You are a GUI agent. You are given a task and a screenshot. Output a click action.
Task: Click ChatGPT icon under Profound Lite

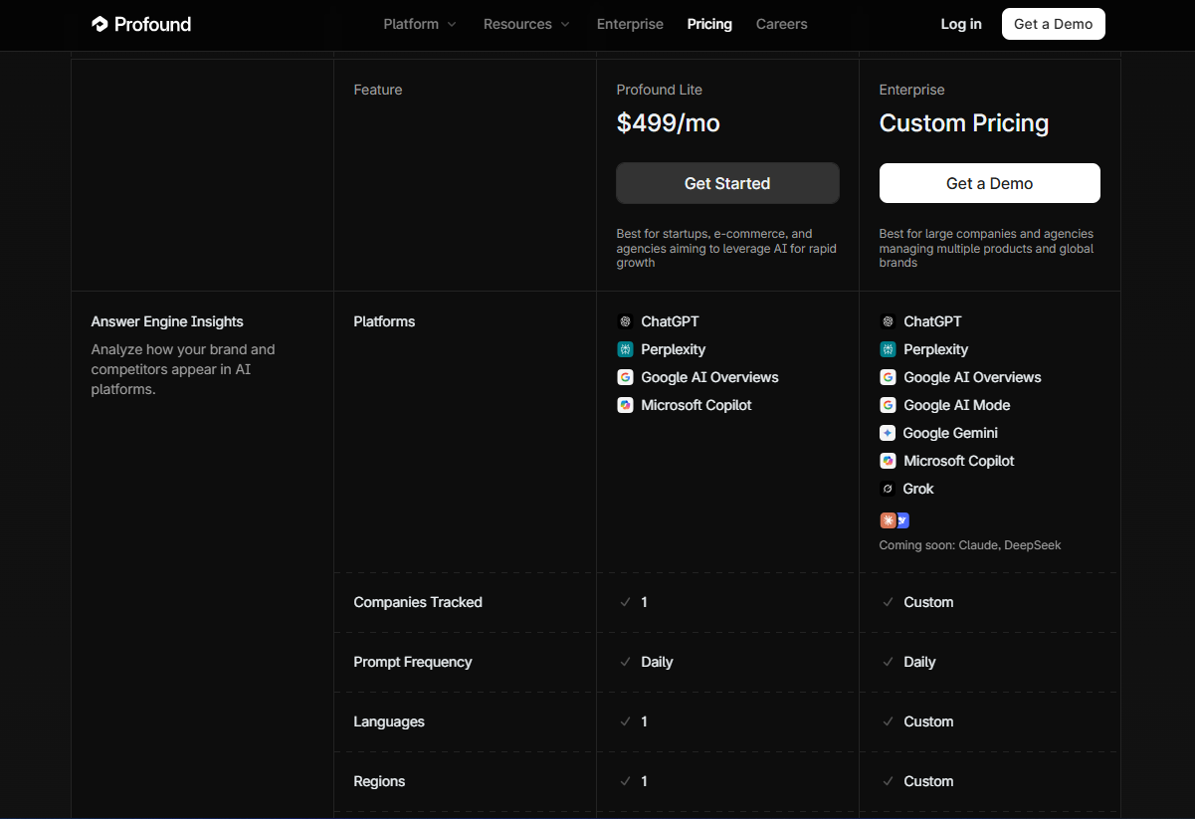coord(625,321)
